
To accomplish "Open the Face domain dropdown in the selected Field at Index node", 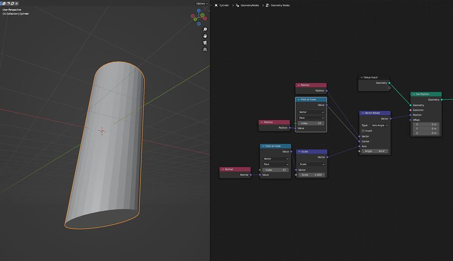I will click(x=311, y=118).
